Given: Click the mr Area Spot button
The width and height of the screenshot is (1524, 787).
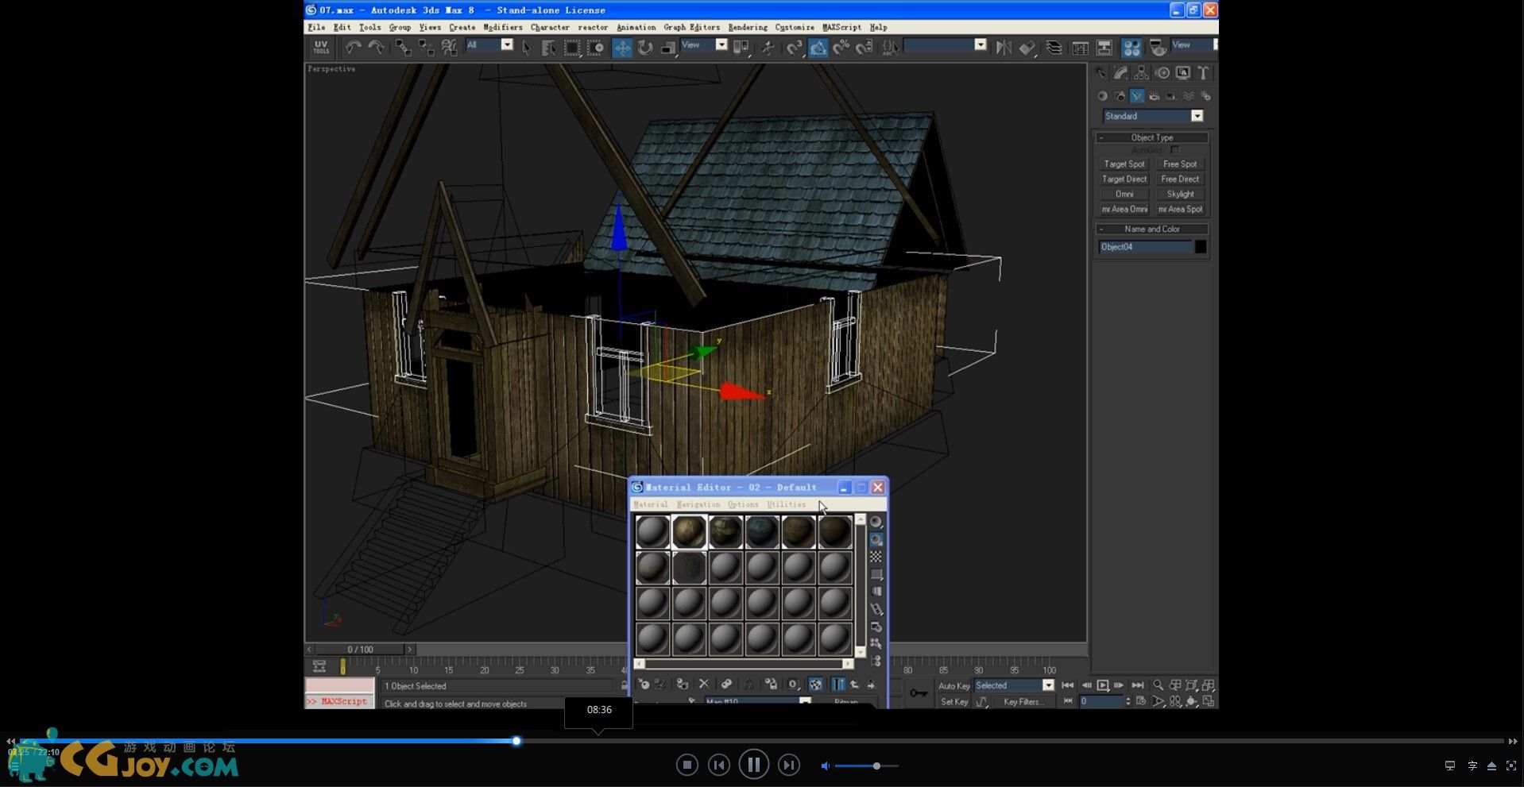Looking at the screenshot, I should coord(1180,209).
